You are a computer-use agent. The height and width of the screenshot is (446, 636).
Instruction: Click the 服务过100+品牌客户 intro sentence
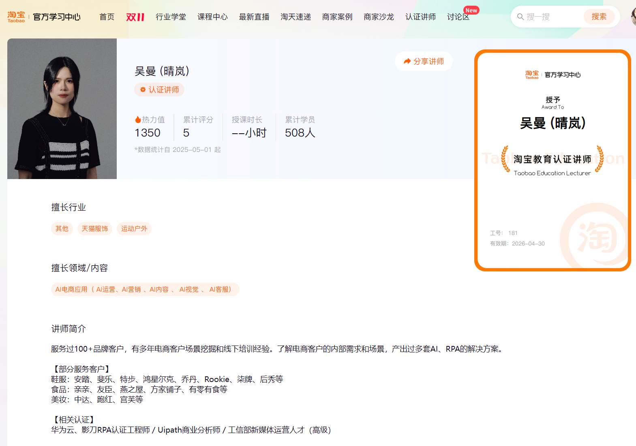pos(278,349)
